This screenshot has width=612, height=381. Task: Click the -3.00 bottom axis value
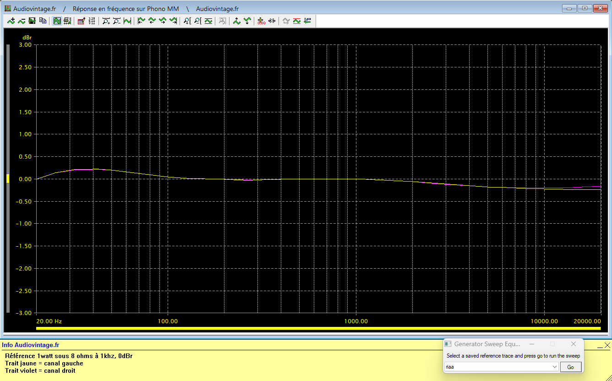point(24,313)
